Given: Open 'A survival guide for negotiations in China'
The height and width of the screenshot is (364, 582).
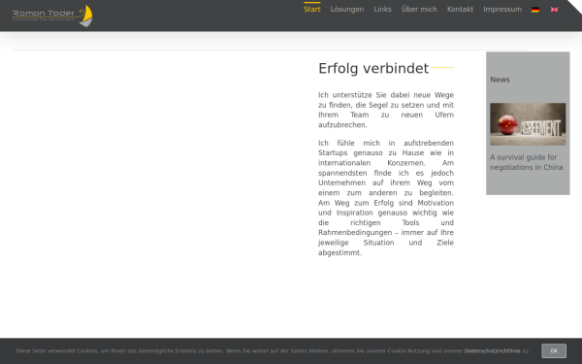Looking at the screenshot, I should (527, 162).
